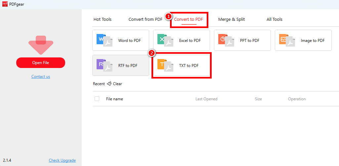Sort by Last Opened column header
The height and width of the screenshot is (166, 339).
(206, 99)
